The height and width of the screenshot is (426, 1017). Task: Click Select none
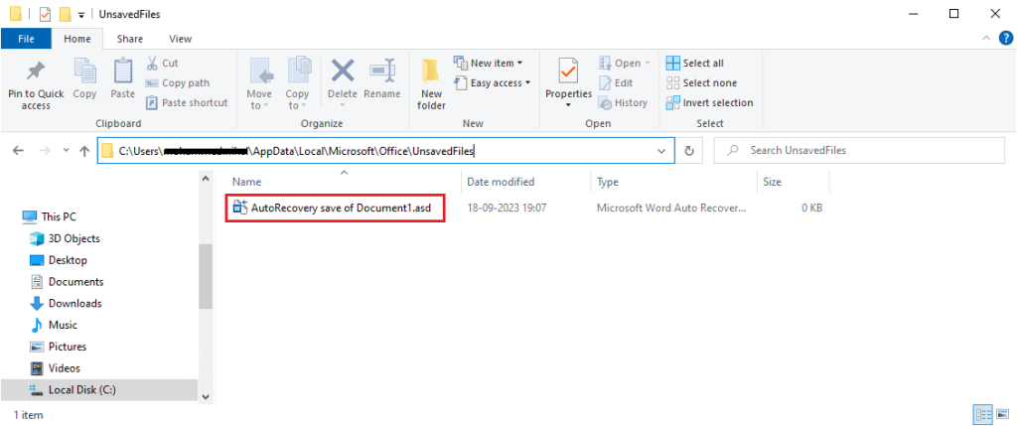tap(702, 83)
